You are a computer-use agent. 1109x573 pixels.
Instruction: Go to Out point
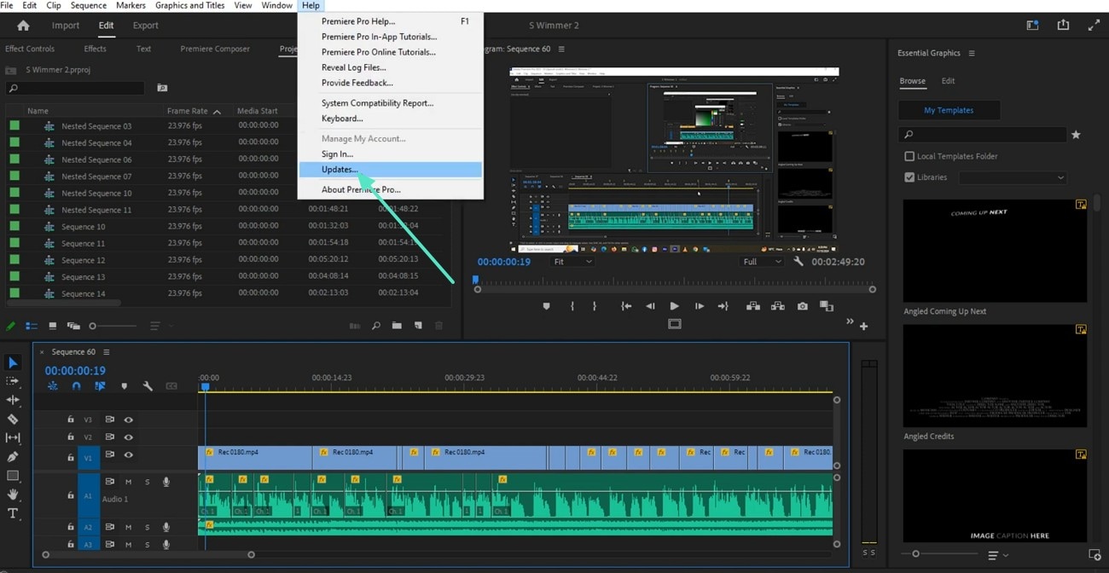pos(723,306)
